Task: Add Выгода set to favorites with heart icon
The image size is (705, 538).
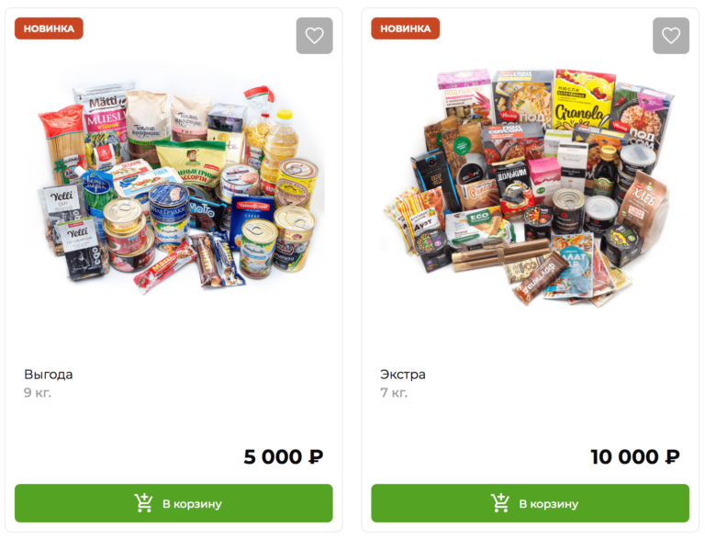Action: [x=314, y=36]
